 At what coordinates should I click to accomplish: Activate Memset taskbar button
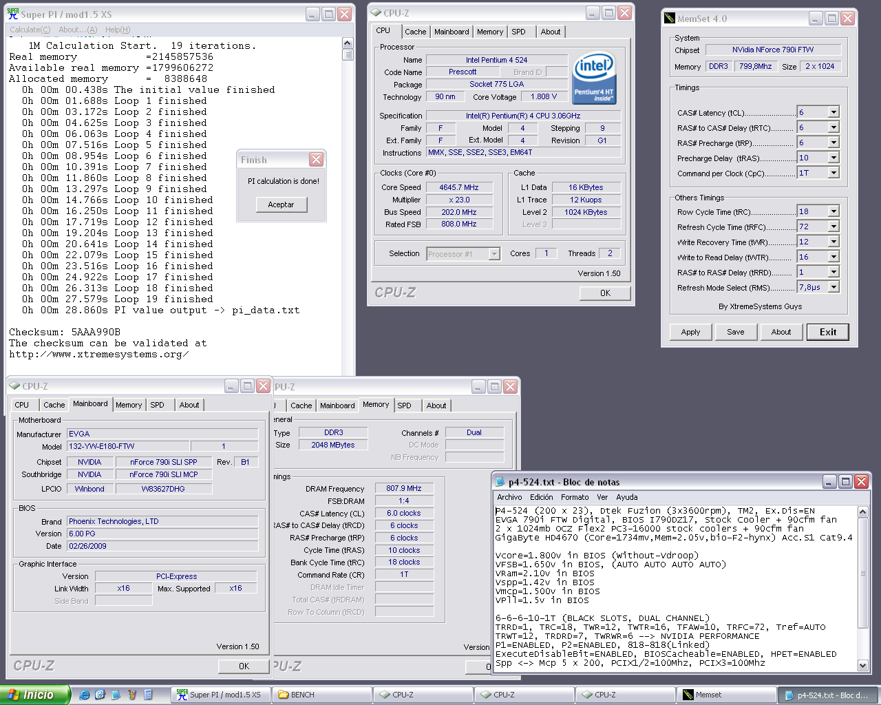[726, 695]
